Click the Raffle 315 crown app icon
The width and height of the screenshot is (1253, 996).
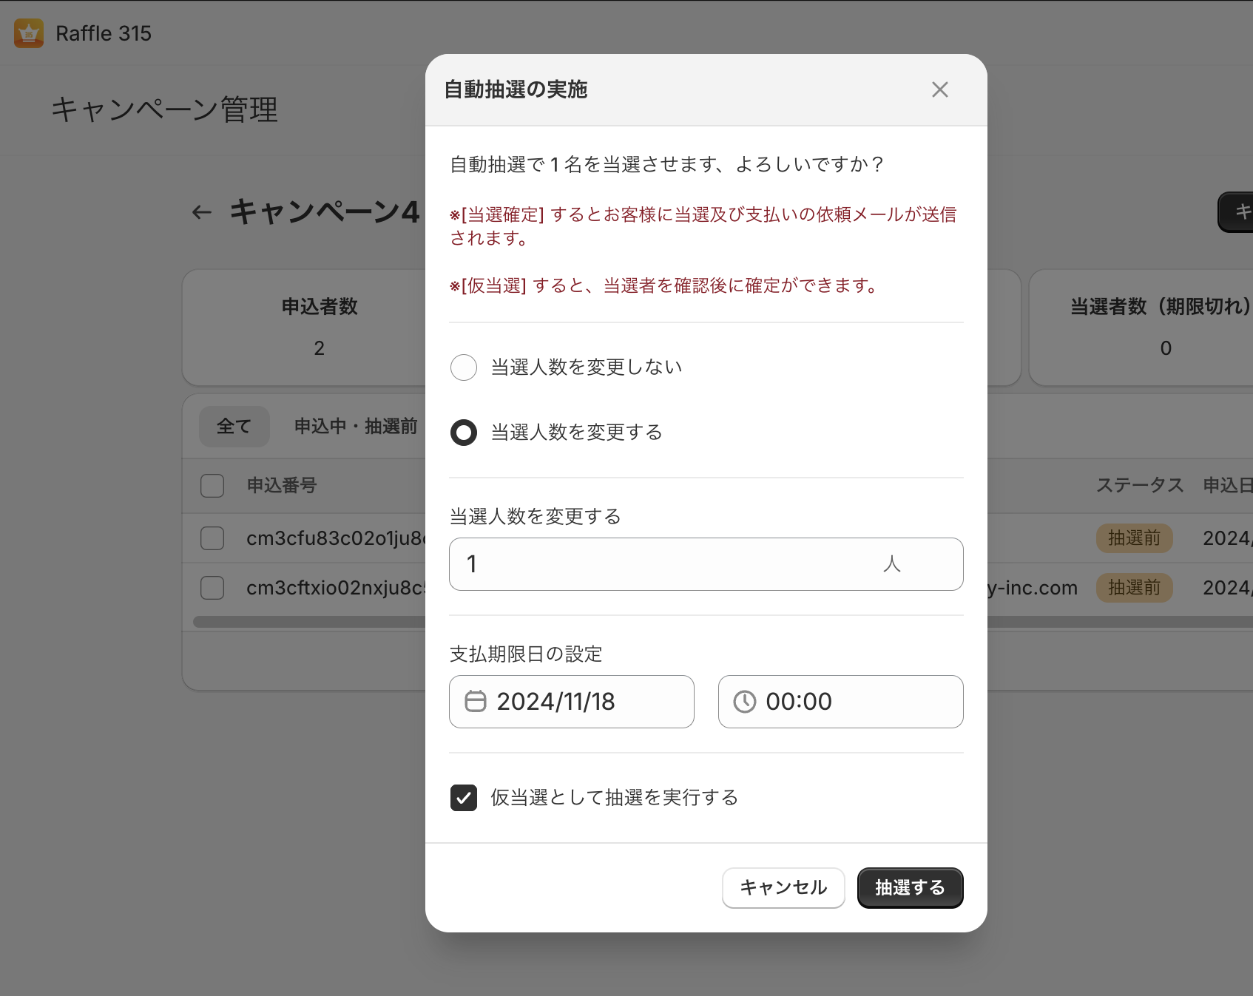coord(29,33)
